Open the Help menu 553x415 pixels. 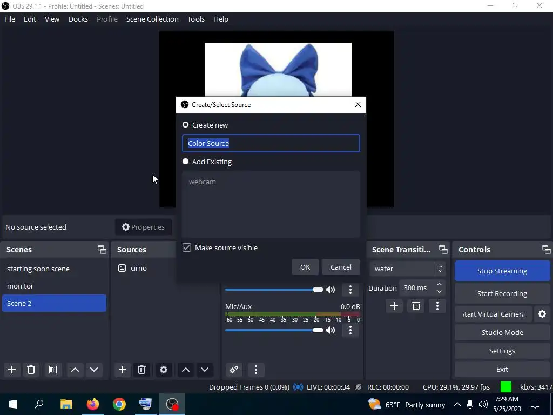pyautogui.click(x=221, y=19)
